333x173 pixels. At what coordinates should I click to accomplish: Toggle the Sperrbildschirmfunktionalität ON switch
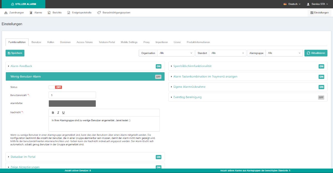coord(321,66)
